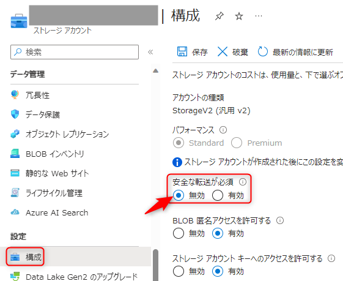The image size is (343, 281).
Task: Click the 設定 section heading
Action: pos(18,236)
